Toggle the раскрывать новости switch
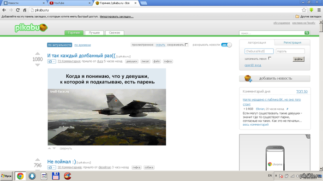Image resolution: width=323 pixels, height=181 pixels. click(226, 45)
